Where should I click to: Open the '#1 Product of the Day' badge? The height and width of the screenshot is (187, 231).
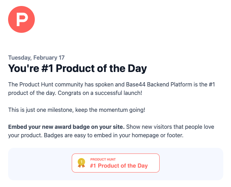(x=116, y=163)
